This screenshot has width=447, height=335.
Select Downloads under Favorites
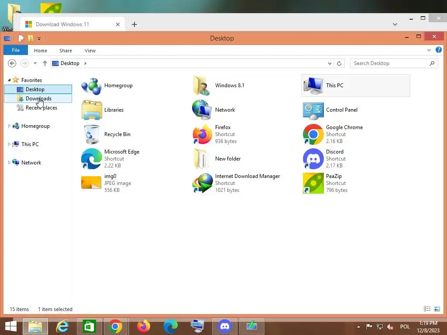tap(38, 98)
